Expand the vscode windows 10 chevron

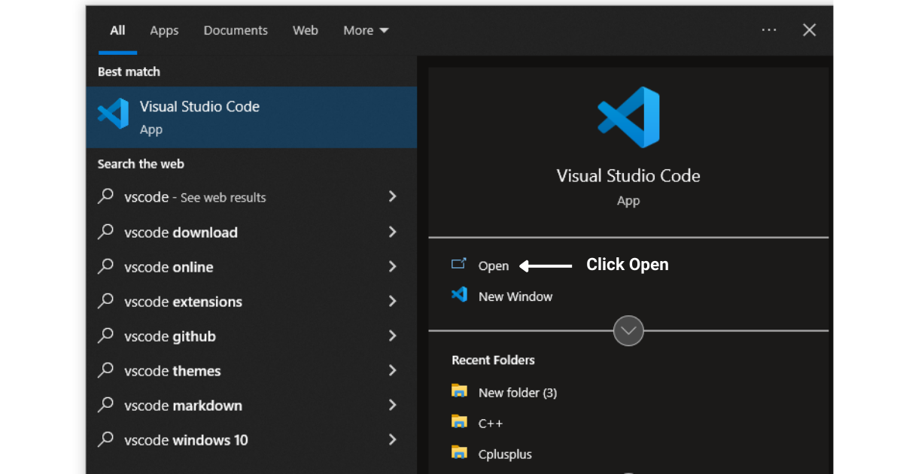(x=392, y=439)
